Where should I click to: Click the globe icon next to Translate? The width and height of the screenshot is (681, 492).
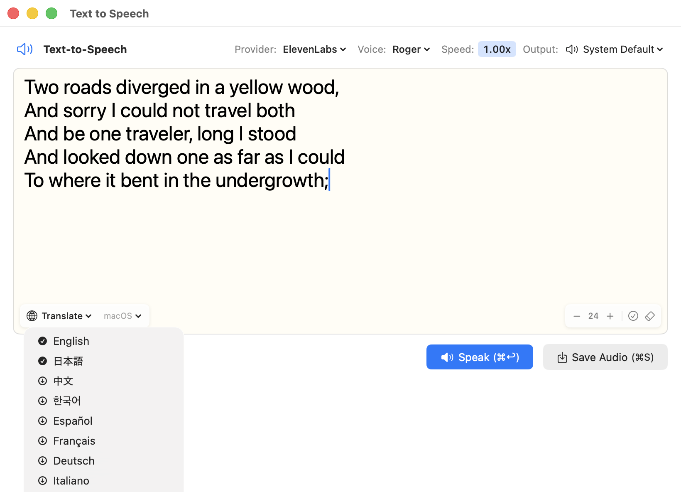32,316
